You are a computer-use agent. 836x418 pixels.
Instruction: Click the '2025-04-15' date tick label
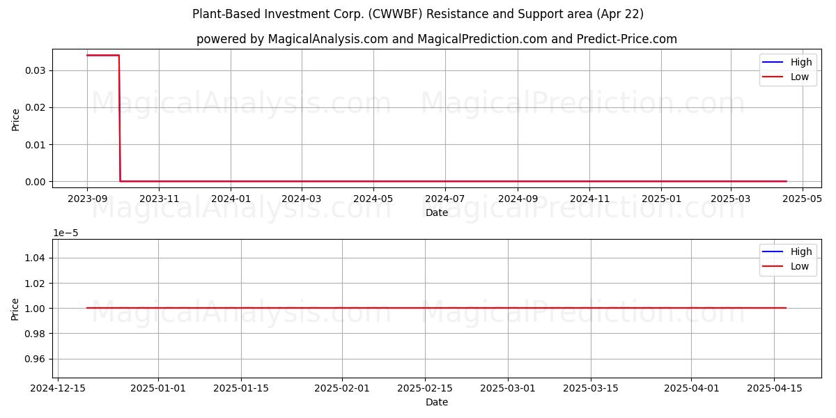(x=775, y=388)
